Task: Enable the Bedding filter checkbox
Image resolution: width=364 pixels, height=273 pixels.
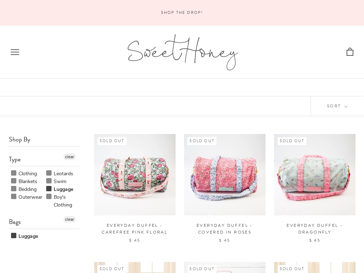Action: (x=14, y=189)
